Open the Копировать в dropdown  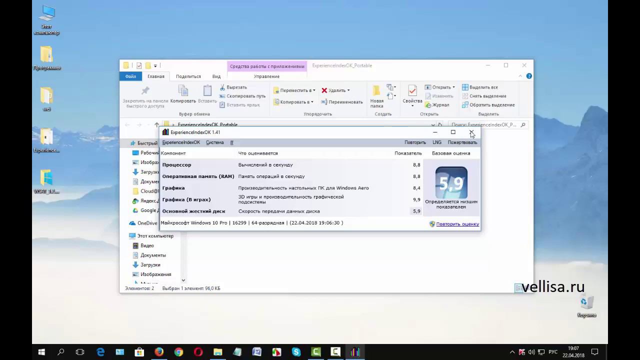click(293, 102)
